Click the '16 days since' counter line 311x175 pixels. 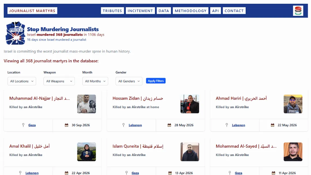[x=56, y=40]
